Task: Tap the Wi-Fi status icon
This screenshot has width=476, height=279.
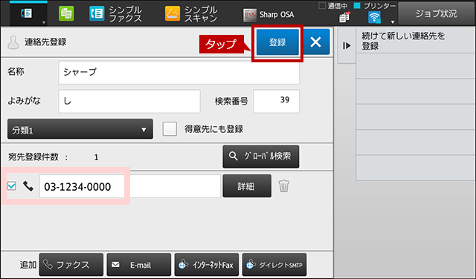Action: coord(375,18)
